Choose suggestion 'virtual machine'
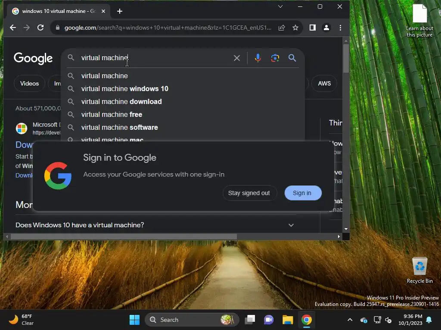 [183, 76]
